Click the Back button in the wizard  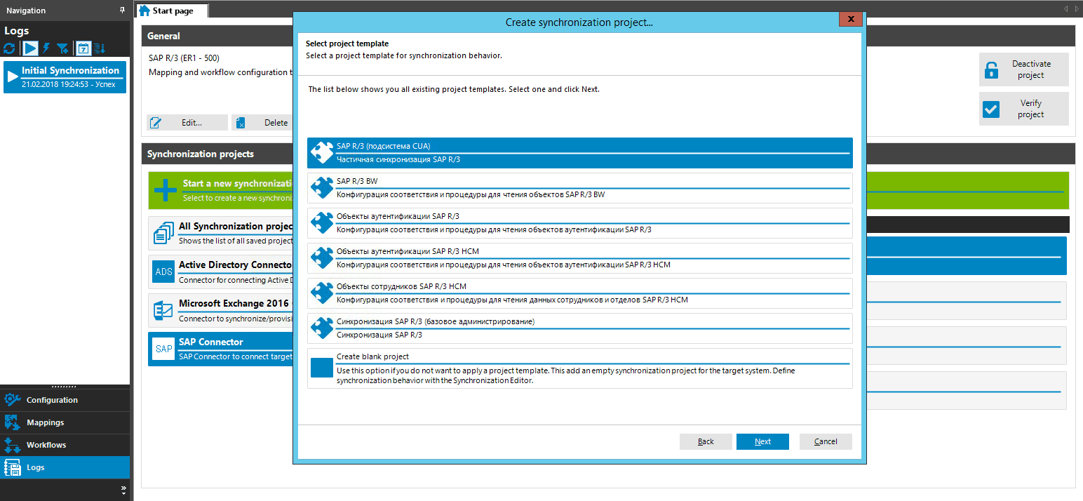point(706,441)
